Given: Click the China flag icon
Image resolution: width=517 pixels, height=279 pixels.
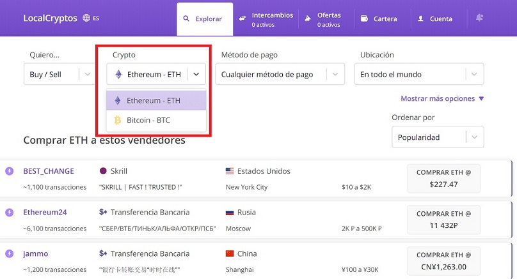Looking at the screenshot, I should (x=230, y=253).
